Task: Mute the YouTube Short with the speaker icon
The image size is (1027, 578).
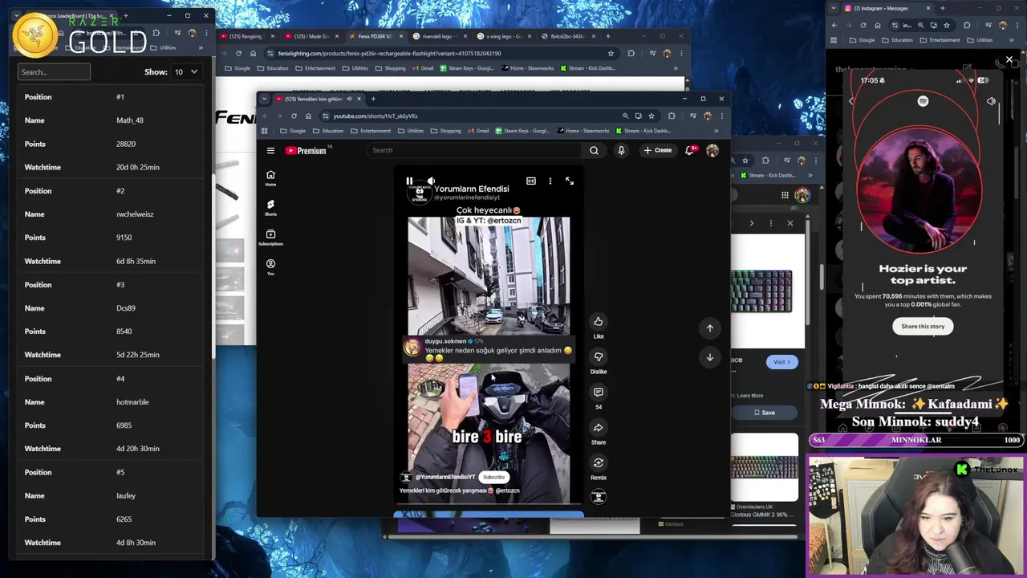Action: coord(431,181)
